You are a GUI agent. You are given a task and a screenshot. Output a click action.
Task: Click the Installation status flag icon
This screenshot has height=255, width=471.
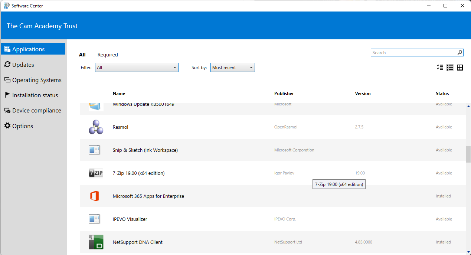click(x=7, y=95)
